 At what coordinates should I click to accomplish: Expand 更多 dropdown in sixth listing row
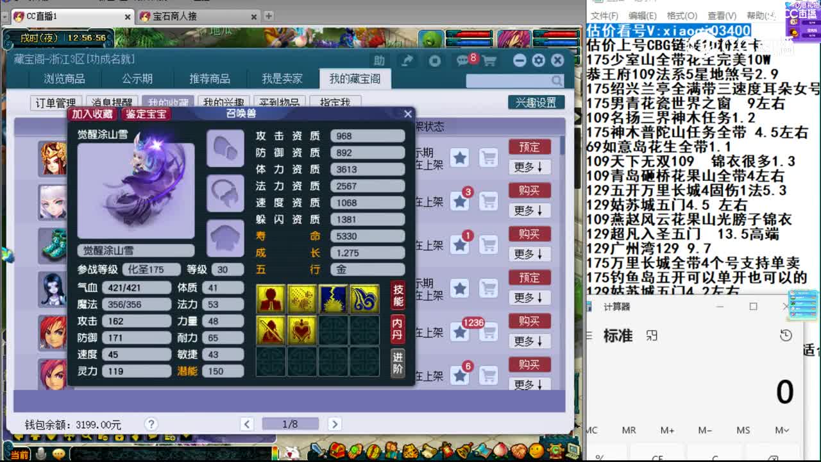(x=529, y=384)
